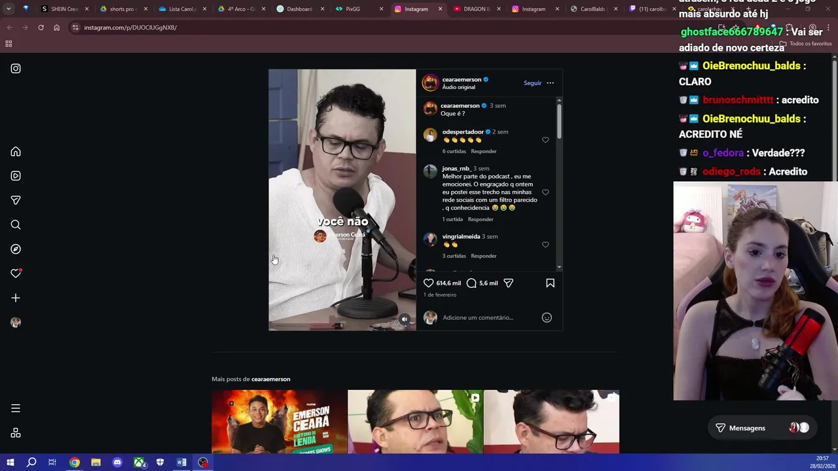Reply to the vingrialmeida comment
The height and width of the screenshot is (471, 838).
pyautogui.click(x=484, y=256)
